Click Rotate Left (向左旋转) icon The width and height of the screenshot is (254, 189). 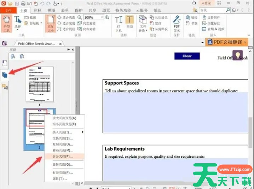pos(88,24)
